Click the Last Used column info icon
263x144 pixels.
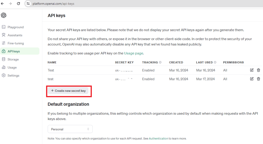click(x=215, y=62)
